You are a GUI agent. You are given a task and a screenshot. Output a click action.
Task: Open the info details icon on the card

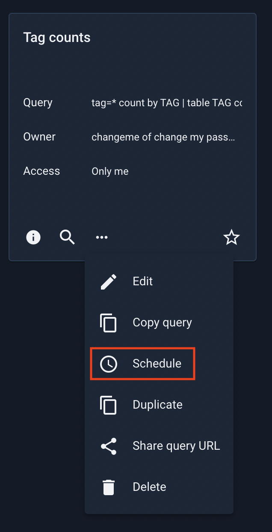pyautogui.click(x=33, y=237)
